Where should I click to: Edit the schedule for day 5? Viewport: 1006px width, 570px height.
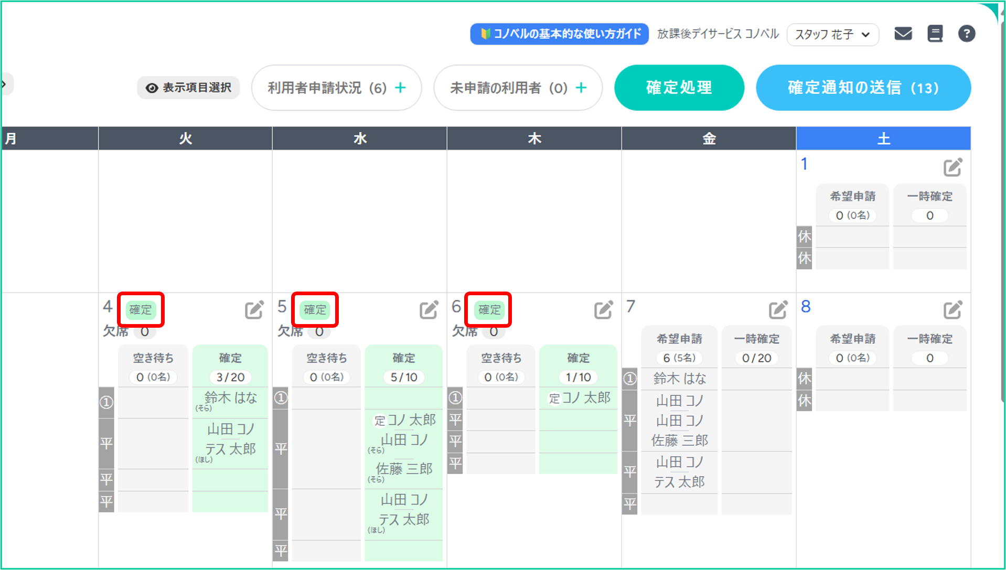(x=429, y=310)
